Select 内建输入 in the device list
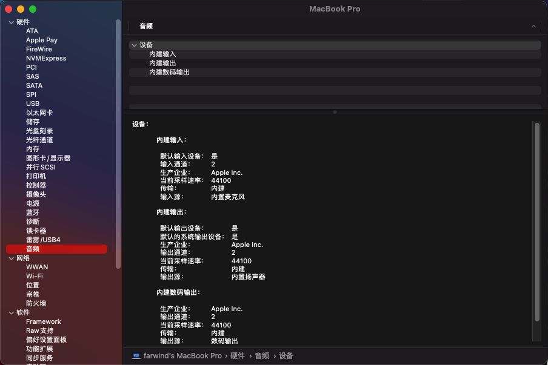The height and width of the screenshot is (365, 548). 162,54
